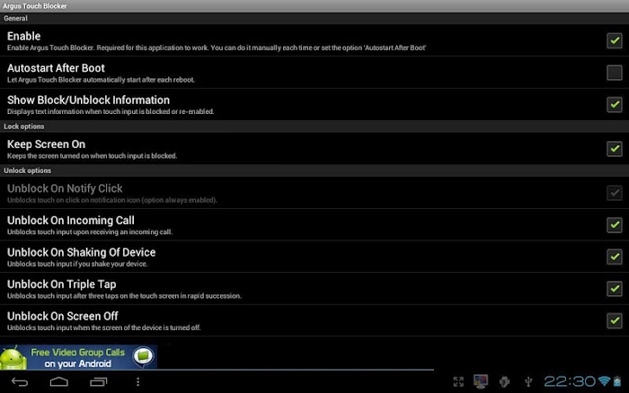
Task: Click the Unlock options section header
Action: (x=27, y=170)
